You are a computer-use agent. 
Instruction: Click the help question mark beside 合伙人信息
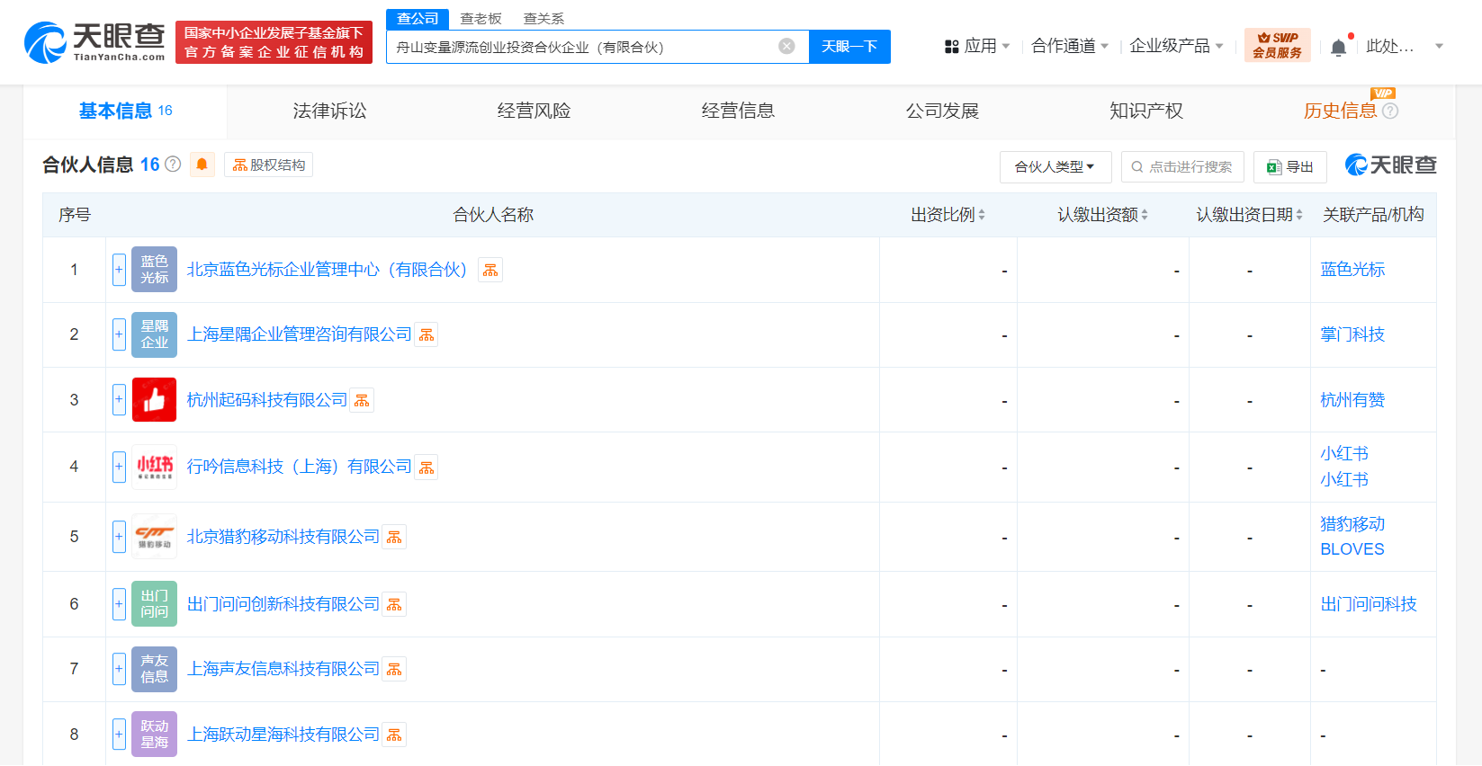tap(173, 165)
